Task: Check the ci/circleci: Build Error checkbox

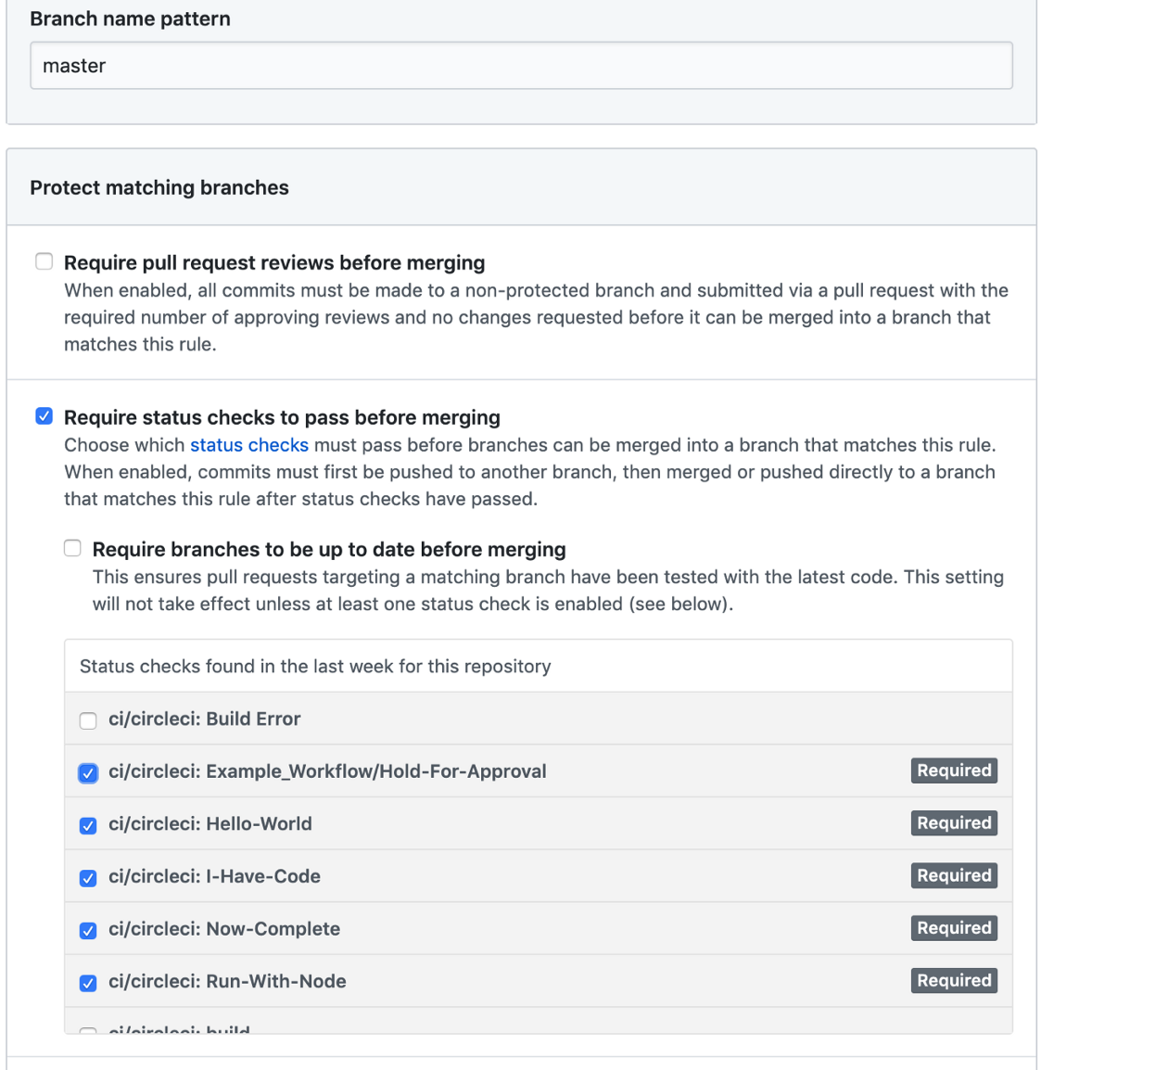Action: tap(88, 720)
